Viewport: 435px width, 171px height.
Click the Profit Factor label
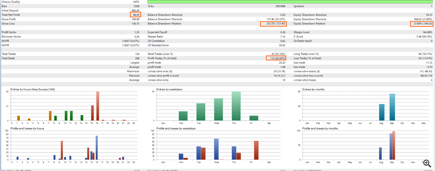(x=9, y=32)
